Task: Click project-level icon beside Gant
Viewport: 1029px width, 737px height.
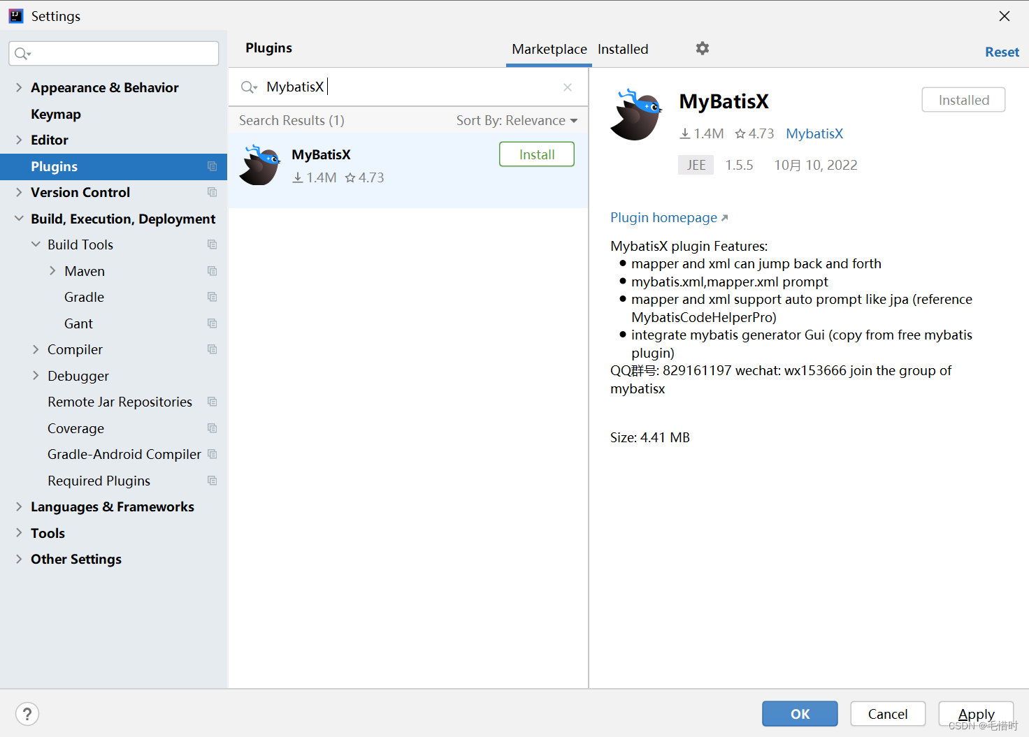Action: pyautogui.click(x=213, y=323)
